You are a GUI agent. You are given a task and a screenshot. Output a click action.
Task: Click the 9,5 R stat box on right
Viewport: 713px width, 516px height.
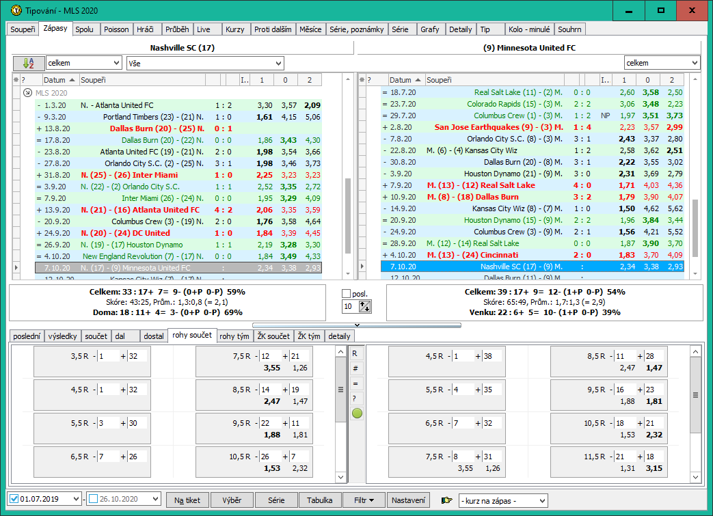[609, 395]
